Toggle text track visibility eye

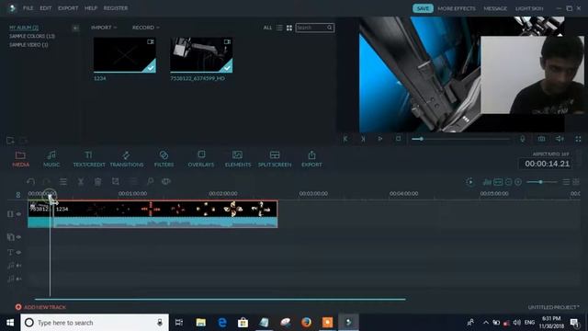click(18, 252)
